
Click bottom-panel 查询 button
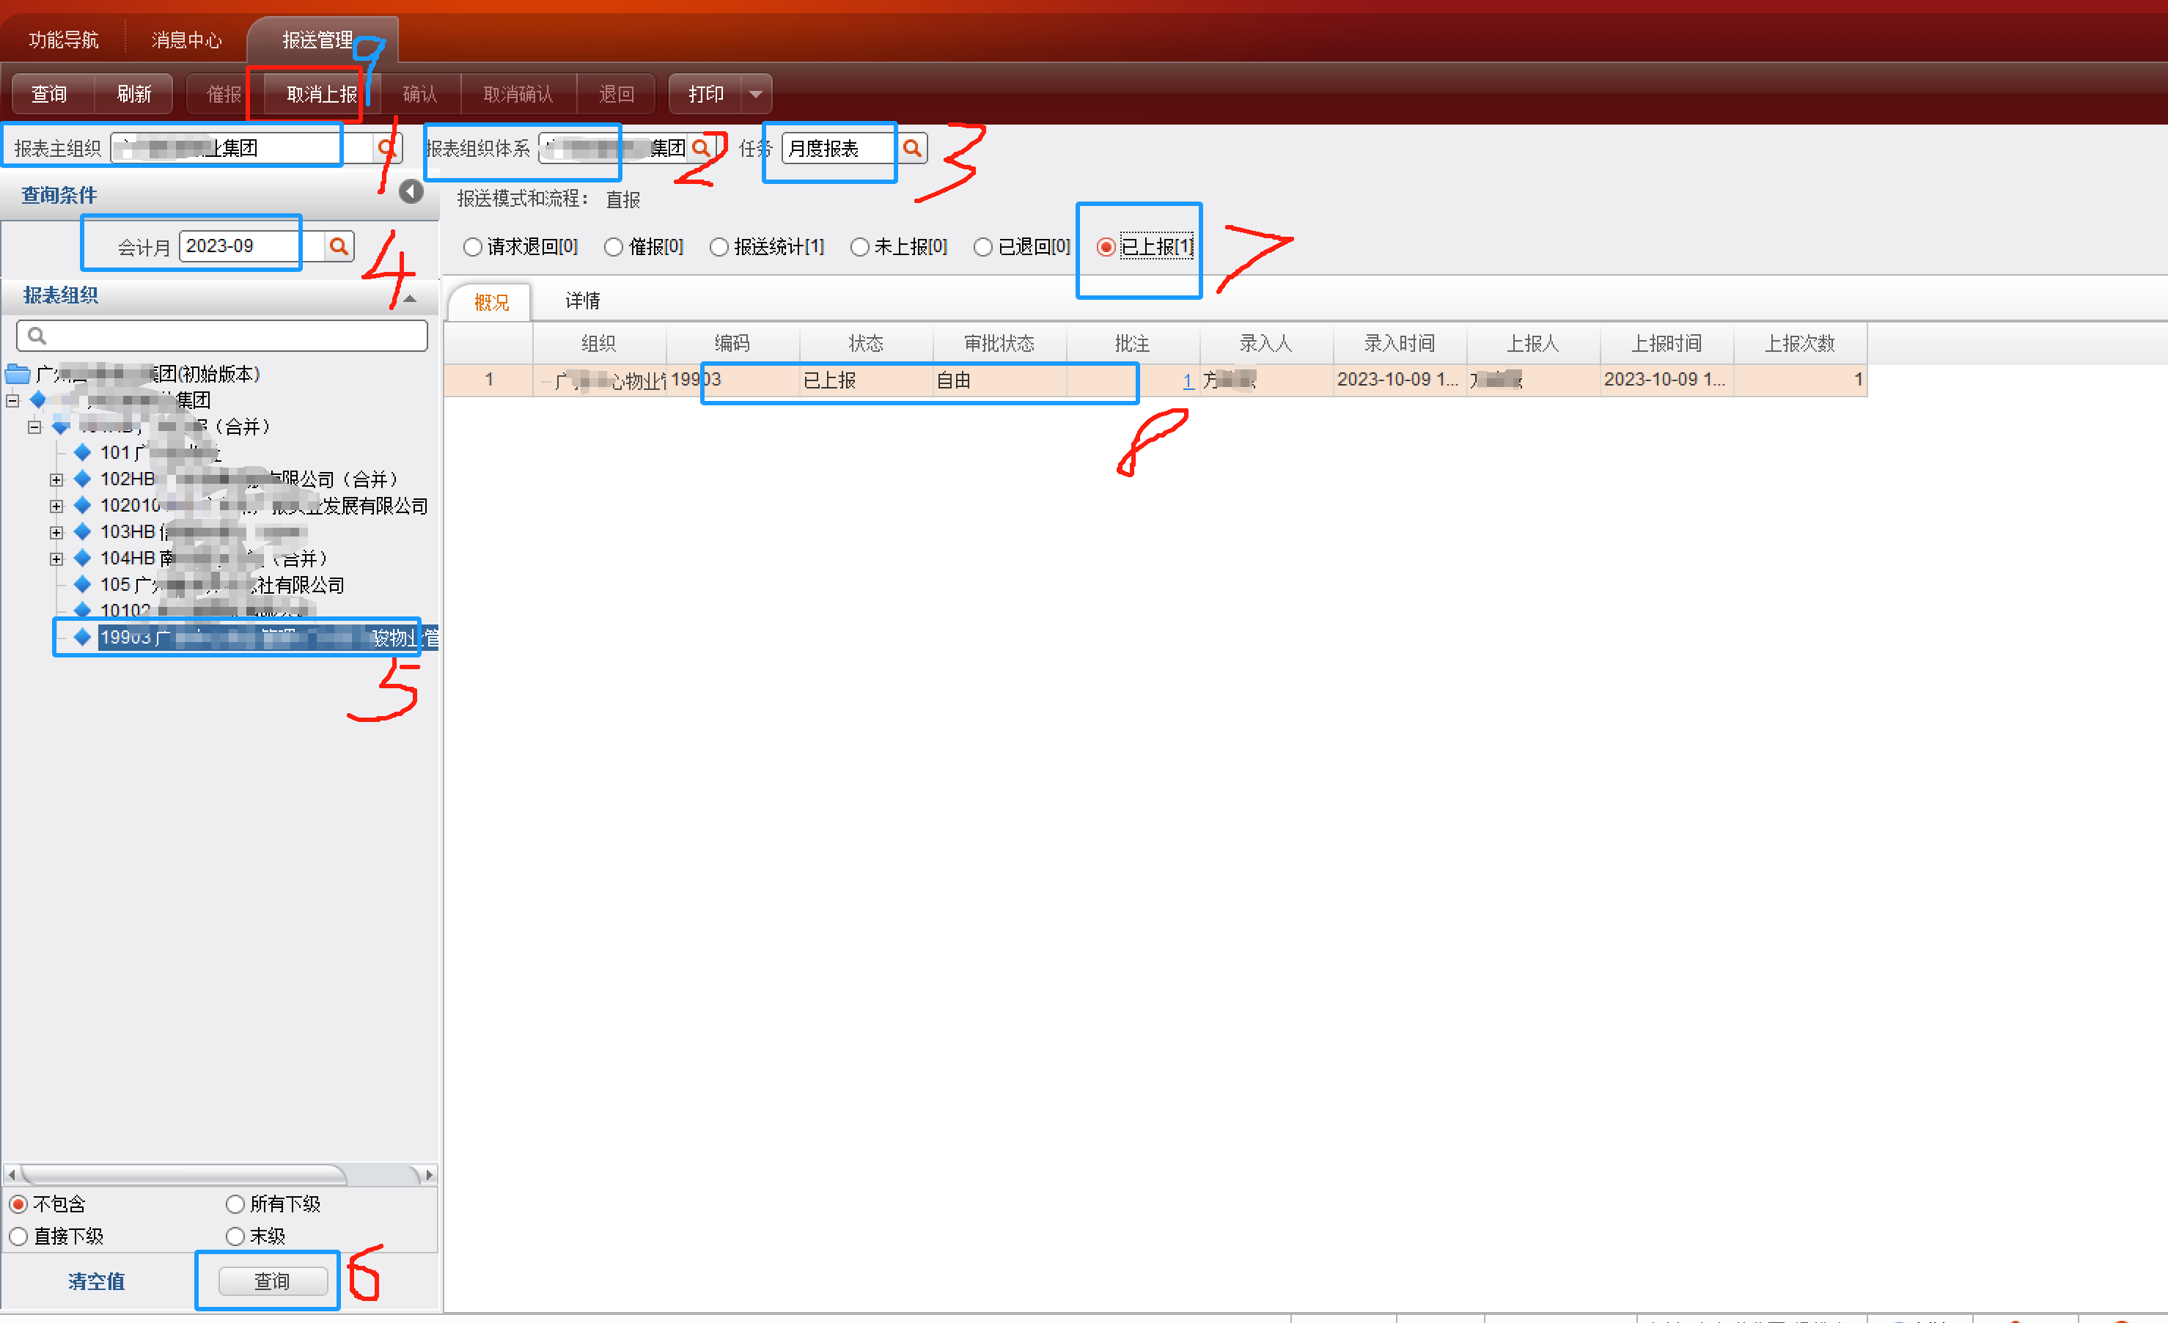coord(273,1282)
